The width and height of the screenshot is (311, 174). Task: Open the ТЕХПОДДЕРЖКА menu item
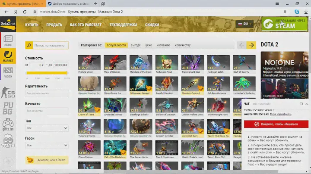click(124, 25)
